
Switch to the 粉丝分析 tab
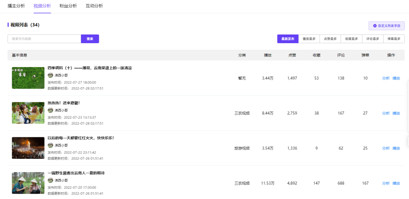coord(68,6)
